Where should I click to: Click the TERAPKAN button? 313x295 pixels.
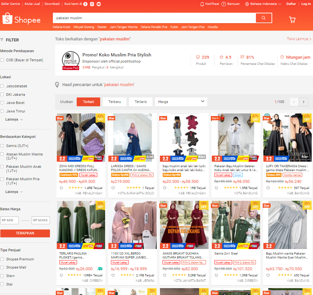[25, 233]
